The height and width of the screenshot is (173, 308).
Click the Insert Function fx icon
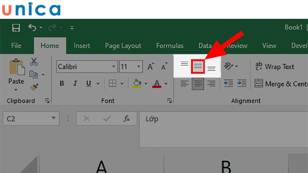[x=127, y=119]
